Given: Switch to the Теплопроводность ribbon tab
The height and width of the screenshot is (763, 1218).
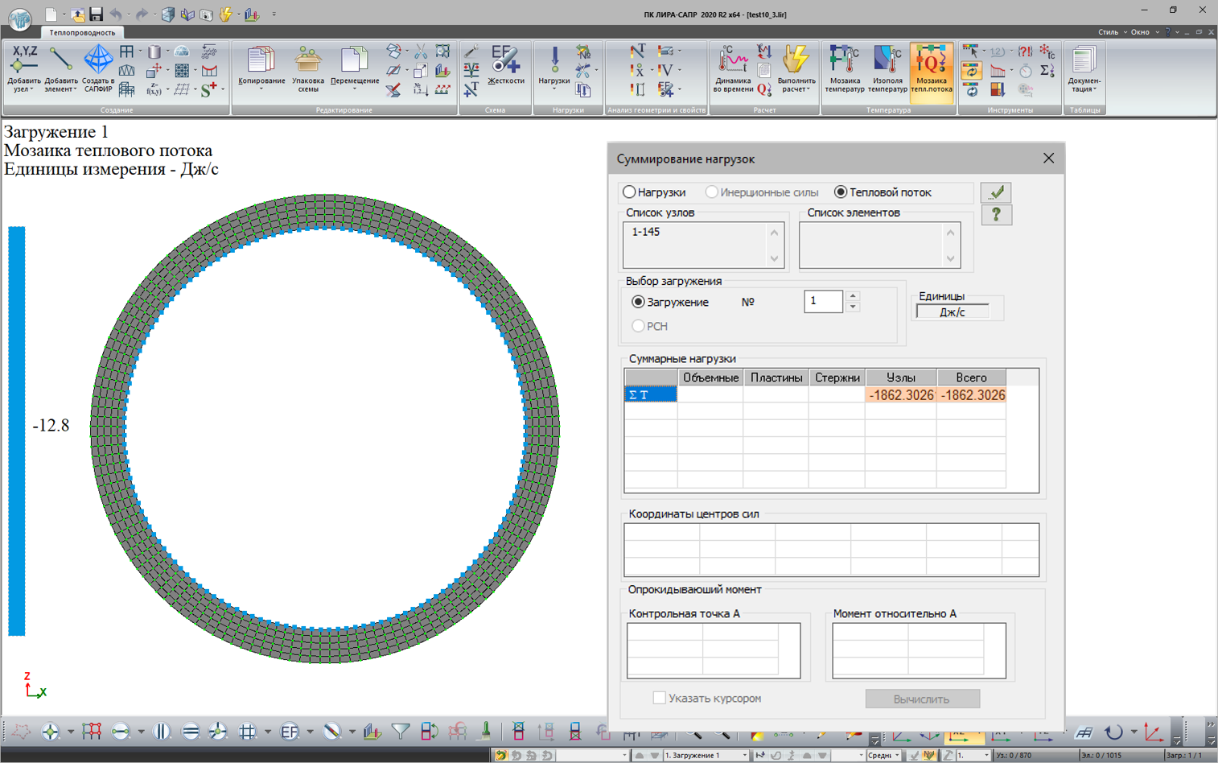Looking at the screenshot, I should click(82, 33).
